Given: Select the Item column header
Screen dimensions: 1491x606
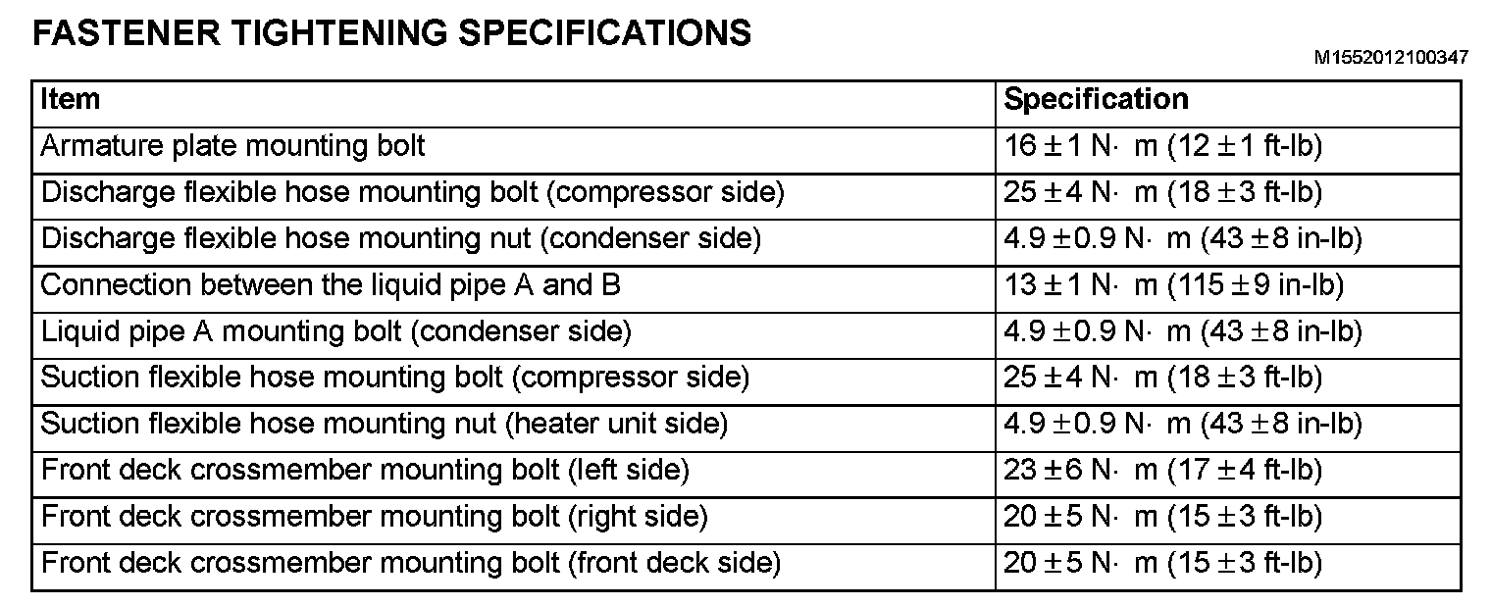Looking at the screenshot, I should [x=71, y=100].
